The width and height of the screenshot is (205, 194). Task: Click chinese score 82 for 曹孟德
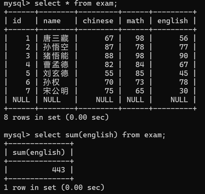(109, 65)
